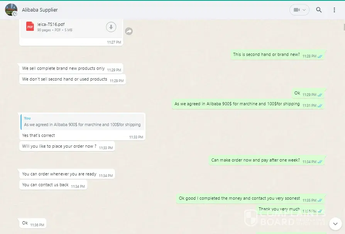The image size is (345, 234).
Task: Start a video call with camera icon
Action: [x=297, y=10]
